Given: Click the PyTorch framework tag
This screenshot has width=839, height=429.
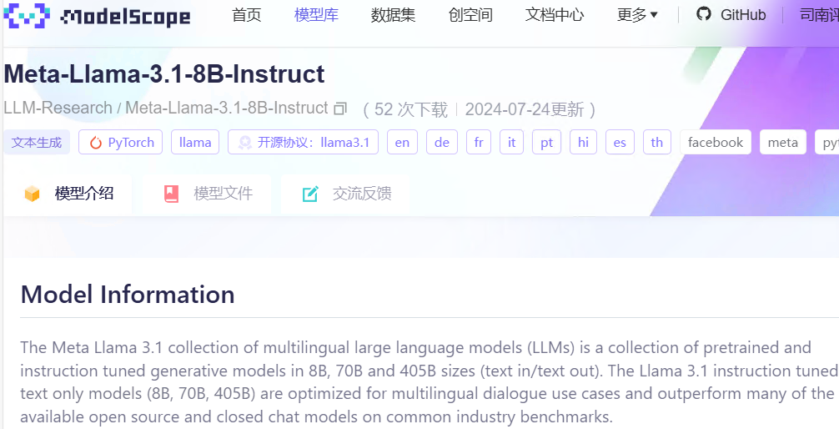Looking at the screenshot, I should tap(120, 143).
